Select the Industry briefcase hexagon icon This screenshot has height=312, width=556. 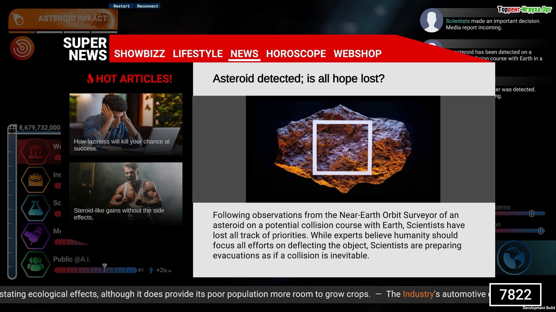click(35, 180)
